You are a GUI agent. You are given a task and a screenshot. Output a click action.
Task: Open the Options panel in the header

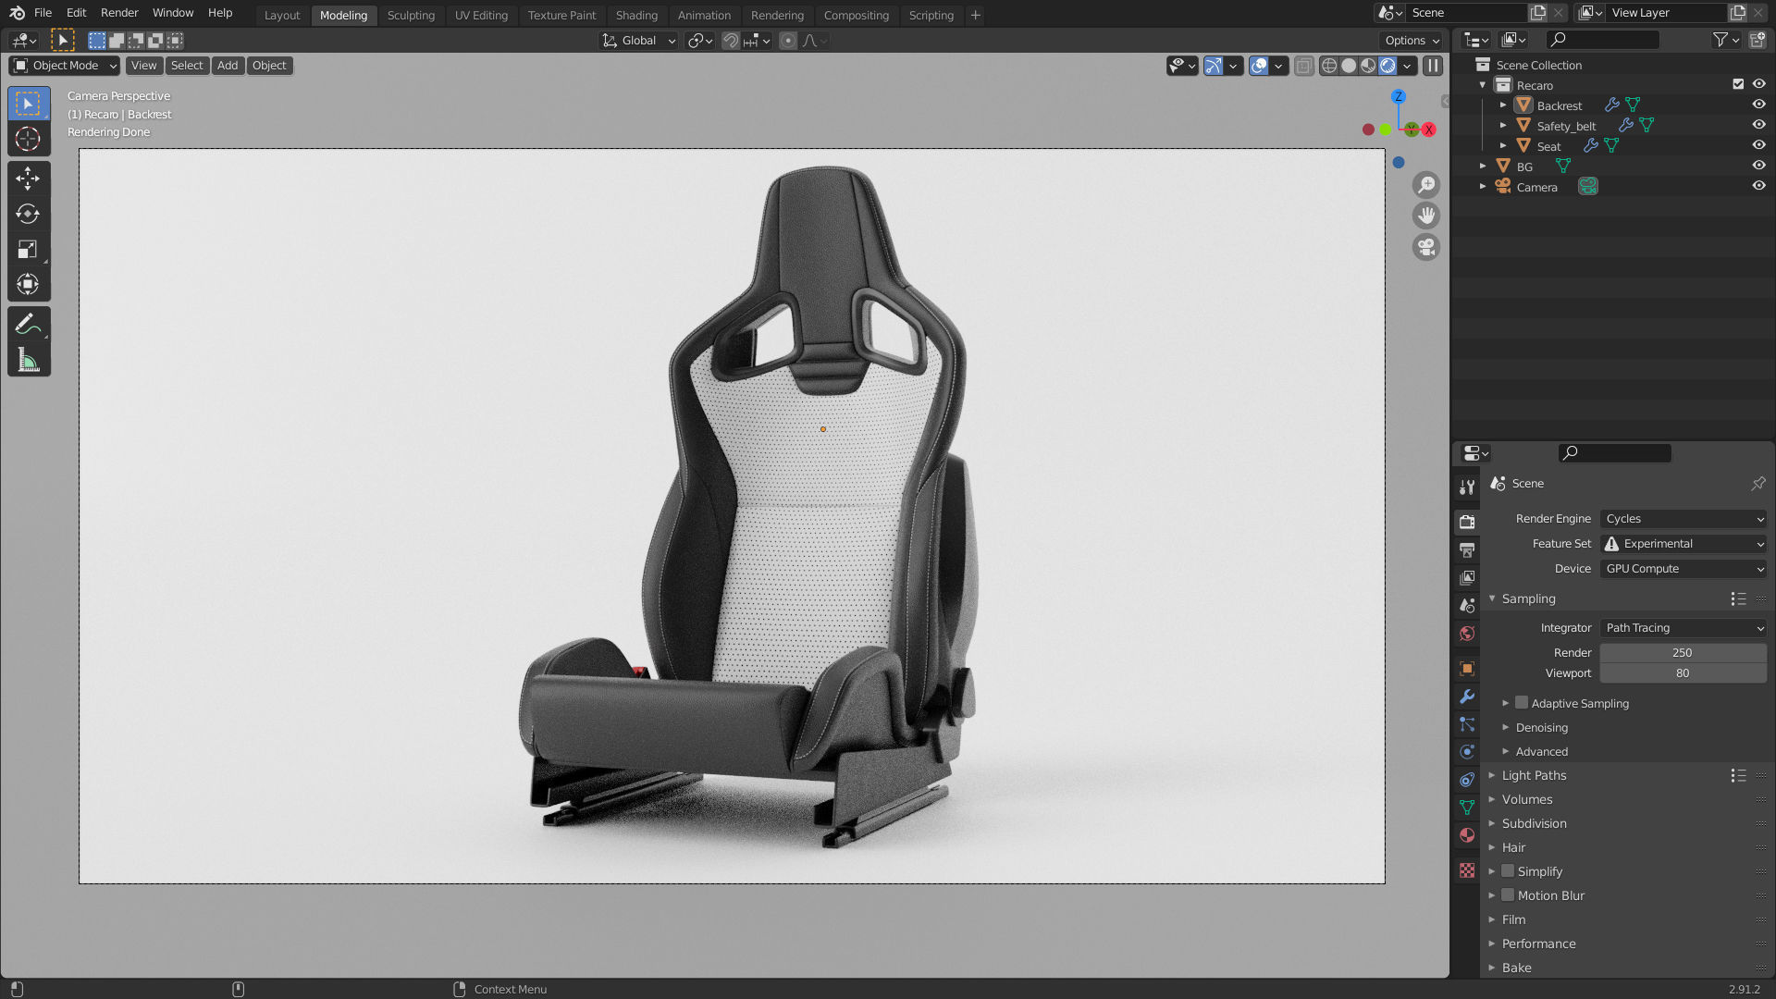click(x=1410, y=40)
